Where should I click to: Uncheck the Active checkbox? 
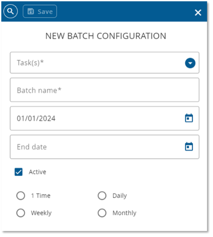pyautogui.click(x=18, y=172)
